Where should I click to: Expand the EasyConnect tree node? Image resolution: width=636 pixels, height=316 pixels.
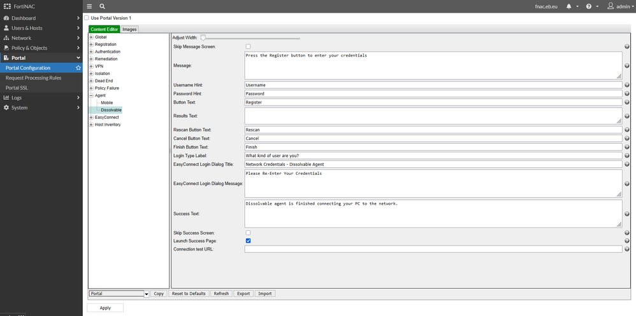pos(91,118)
